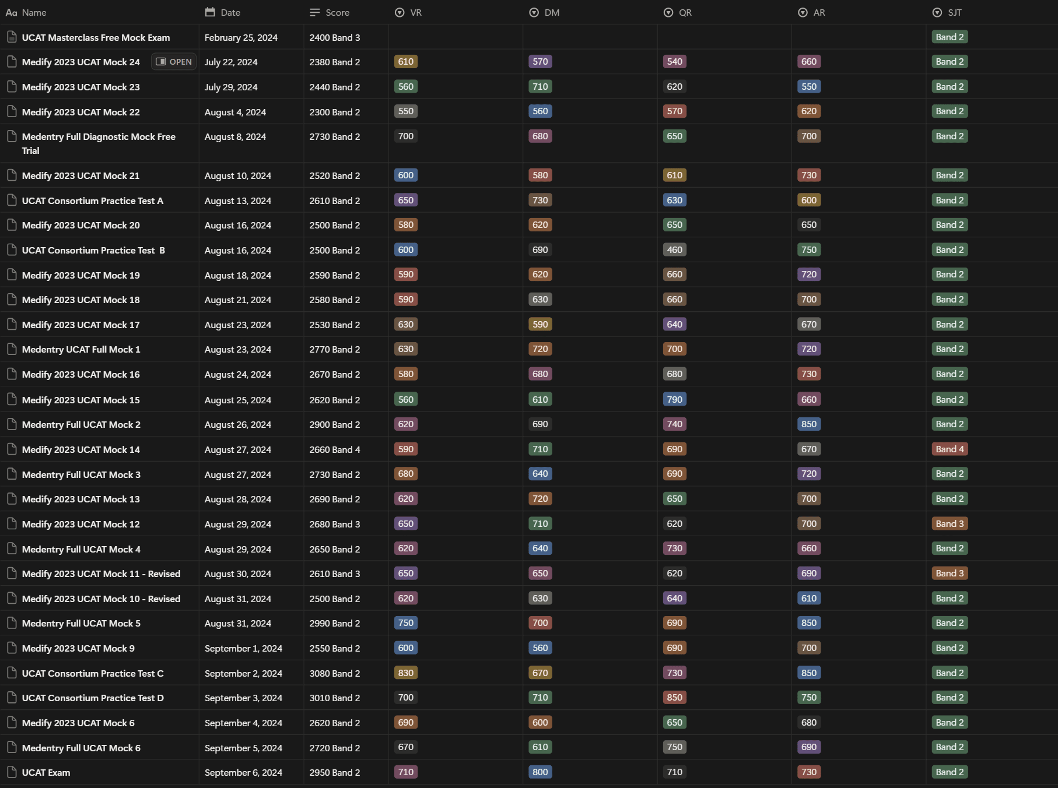Click the page icon for UCAT Consortium Practice Test A

tap(11, 200)
